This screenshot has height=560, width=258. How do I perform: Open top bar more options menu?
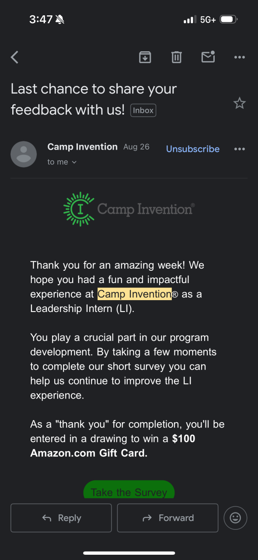pyautogui.click(x=240, y=57)
